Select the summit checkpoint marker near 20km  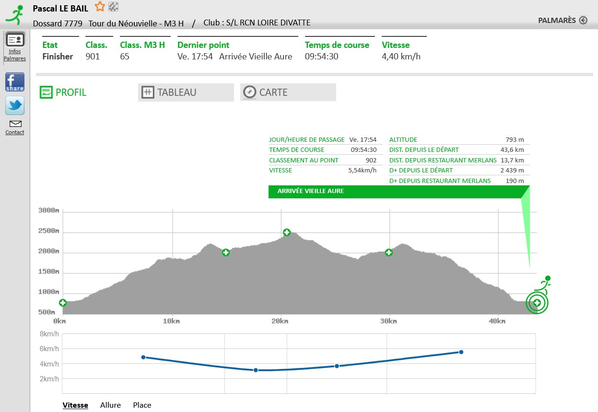tap(287, 232)
